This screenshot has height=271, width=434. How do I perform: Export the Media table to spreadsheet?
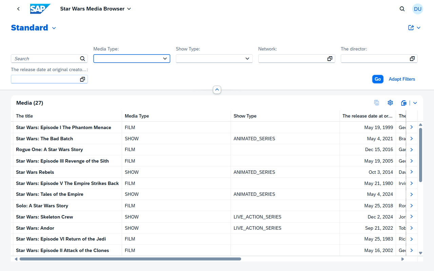[x=403, y=103]
